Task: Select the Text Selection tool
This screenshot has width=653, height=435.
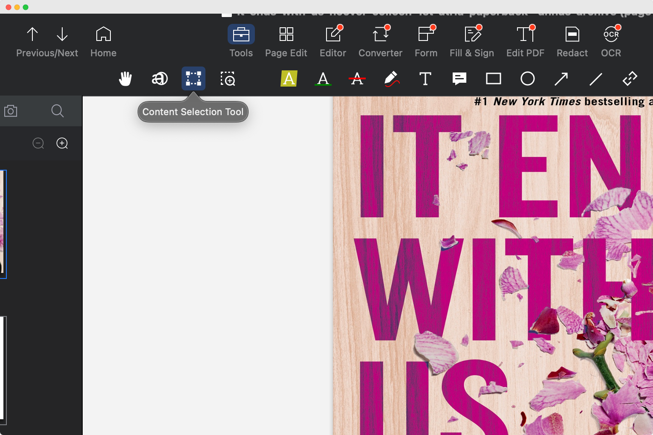Action: pyautogui.click(x=159, y=79)
